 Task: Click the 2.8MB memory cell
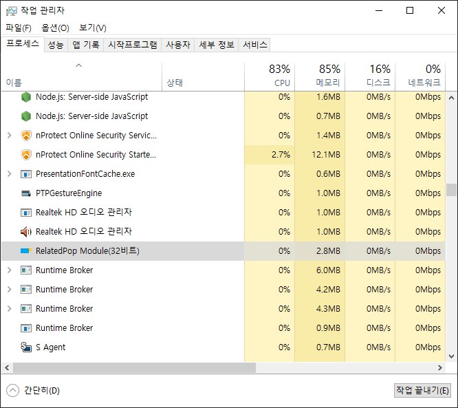click(320, 251)
